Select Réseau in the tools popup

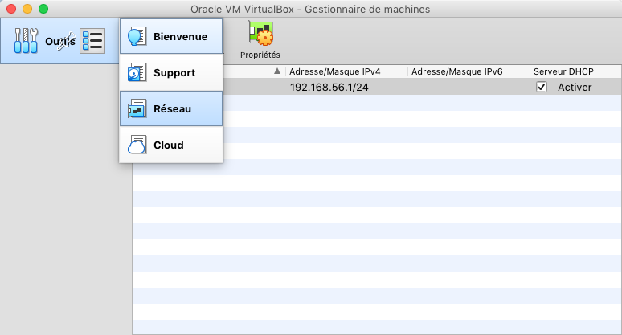171,108
